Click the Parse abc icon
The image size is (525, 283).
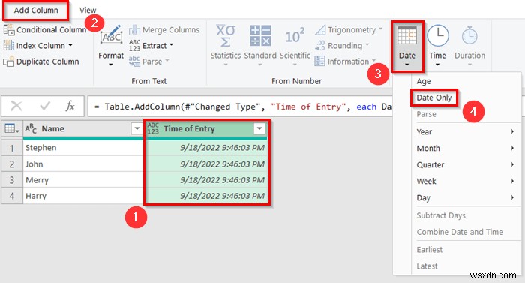tap(134, 62)
